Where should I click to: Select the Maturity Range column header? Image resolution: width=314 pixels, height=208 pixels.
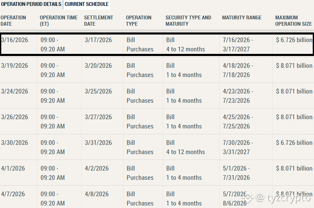pyautogui.click(x=242, y=18)
